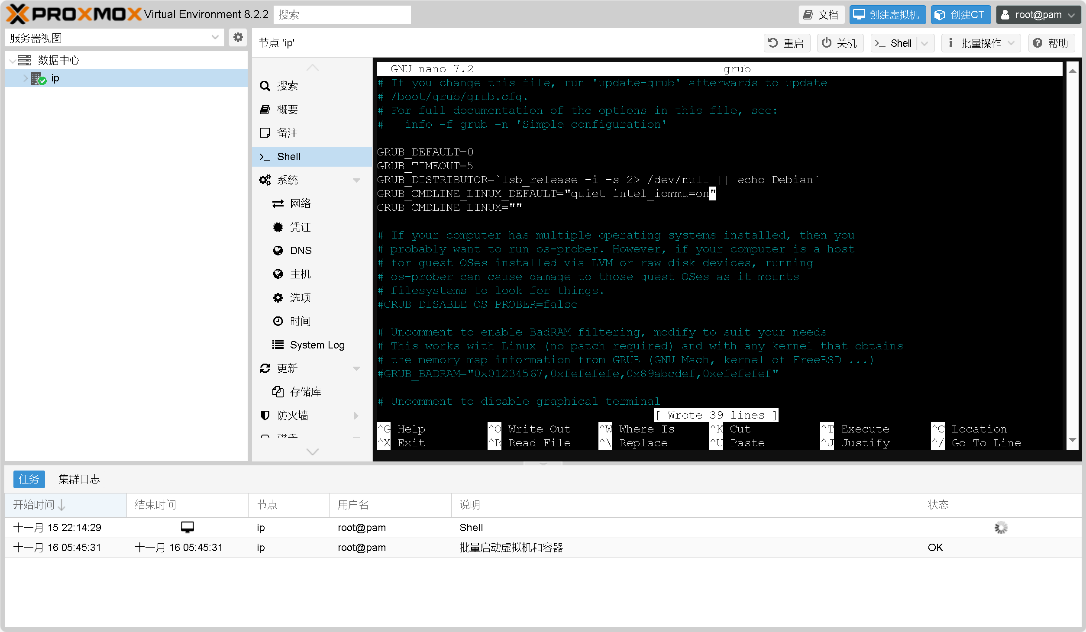Select the Shell task row description
Screen dimensions: 1086x632
471,528
